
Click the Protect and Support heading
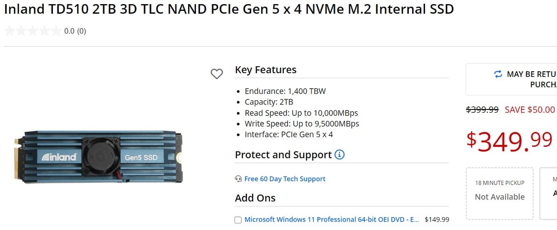click(283, 155)
